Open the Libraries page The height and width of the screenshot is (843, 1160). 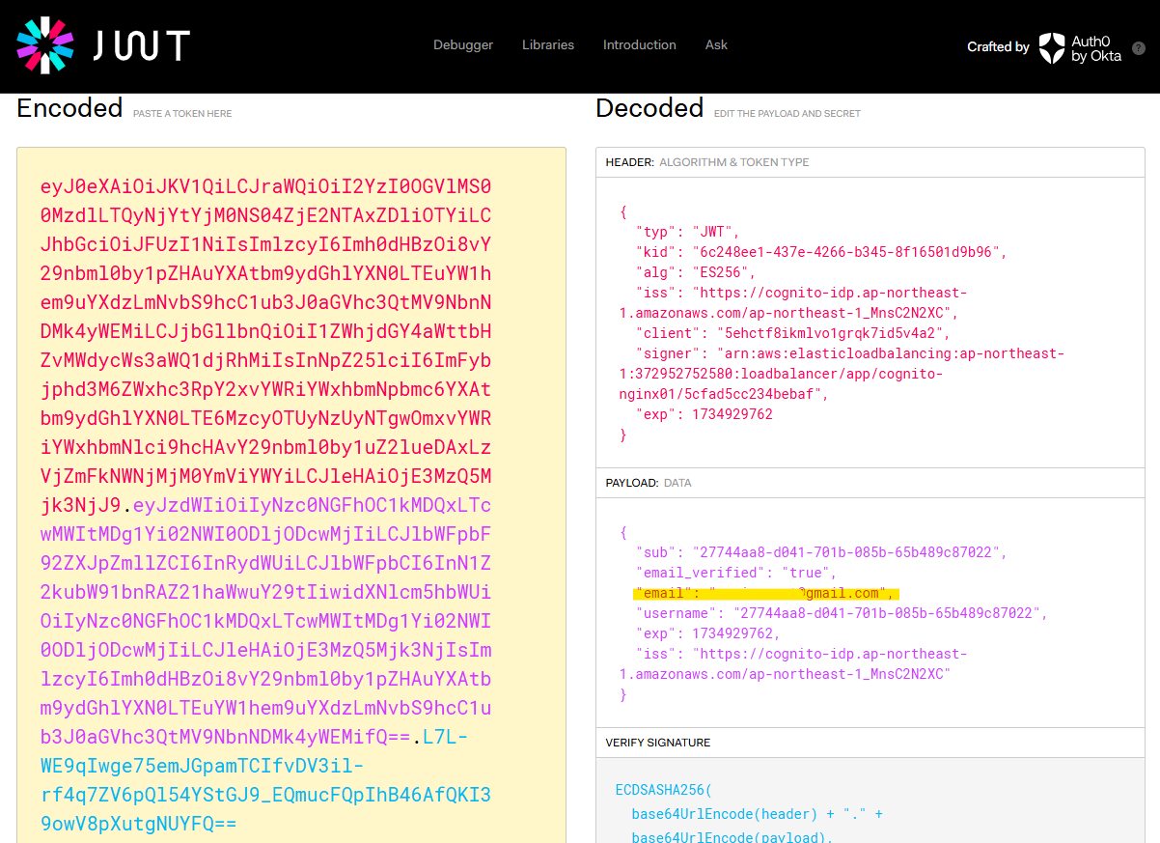[547, 44]
